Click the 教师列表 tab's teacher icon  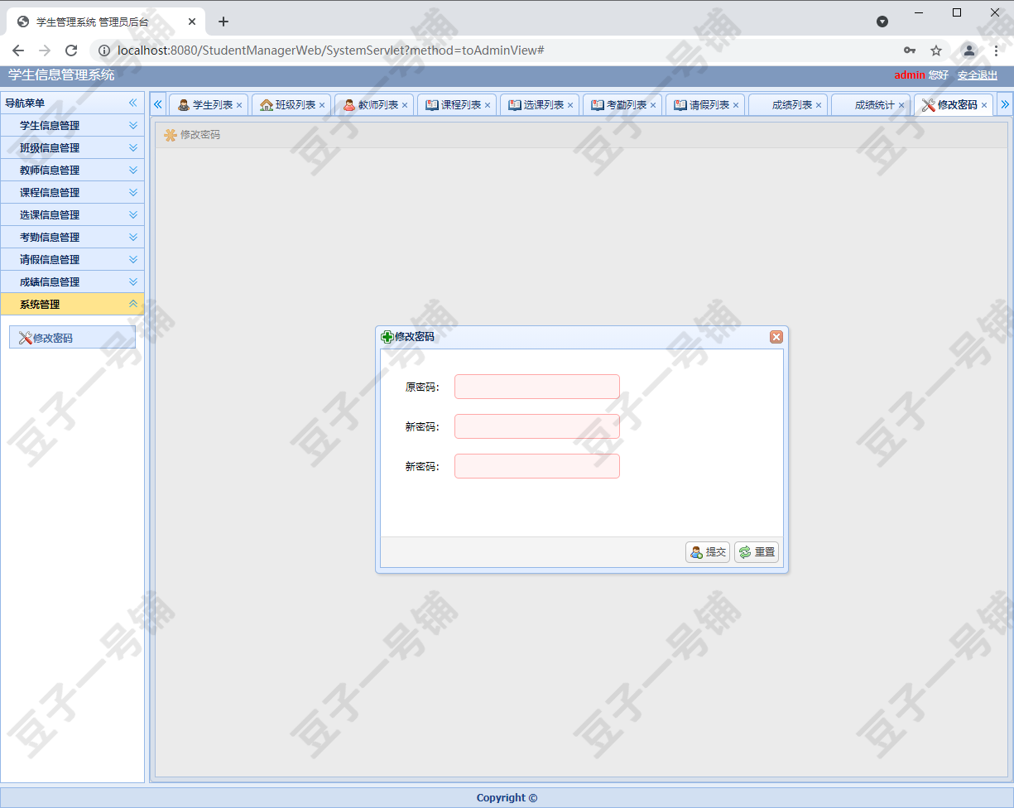click(349, 104)
